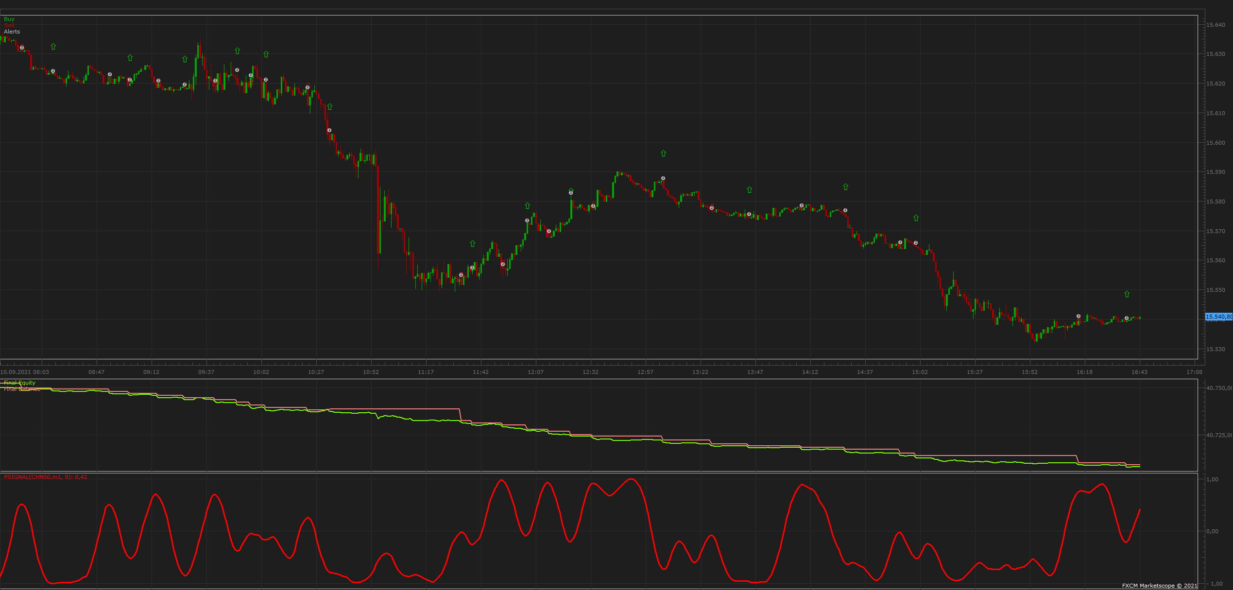Image resolution: width=1233 pixels, height=590 pixels.
Task: Click the trade marker at 15.600 during the 10:27 decline
Action: [329, 130]
